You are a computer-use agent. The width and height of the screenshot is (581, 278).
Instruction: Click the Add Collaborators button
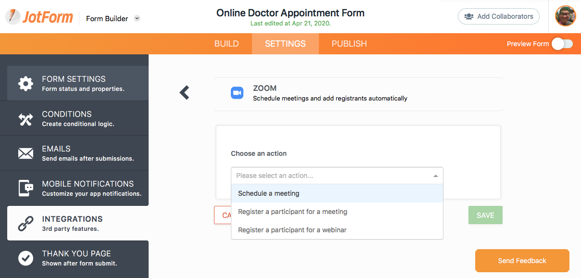(x=498, y=16)
